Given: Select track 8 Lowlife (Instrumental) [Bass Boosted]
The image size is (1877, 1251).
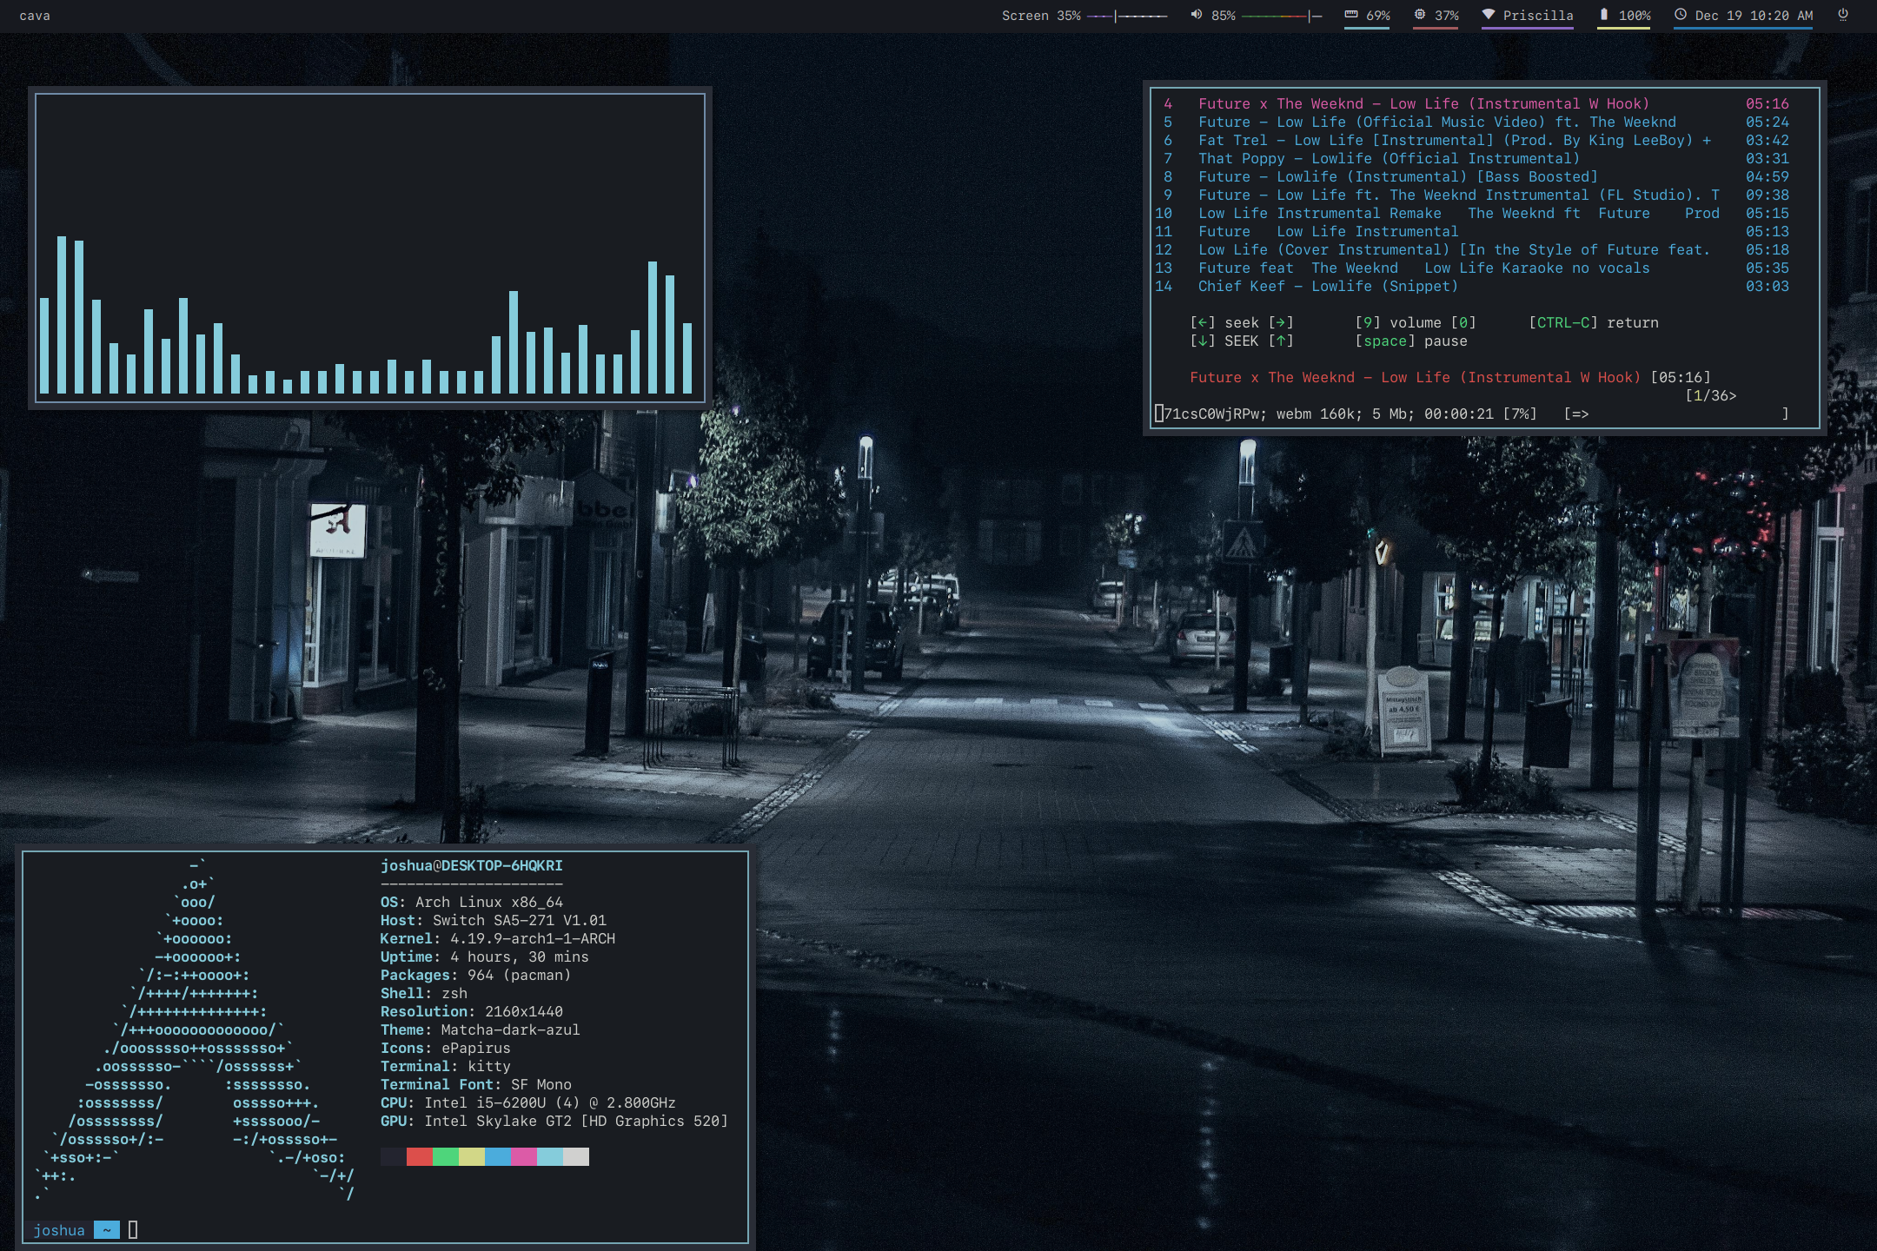Looking at the screenshot, I should click(1476, 177).
